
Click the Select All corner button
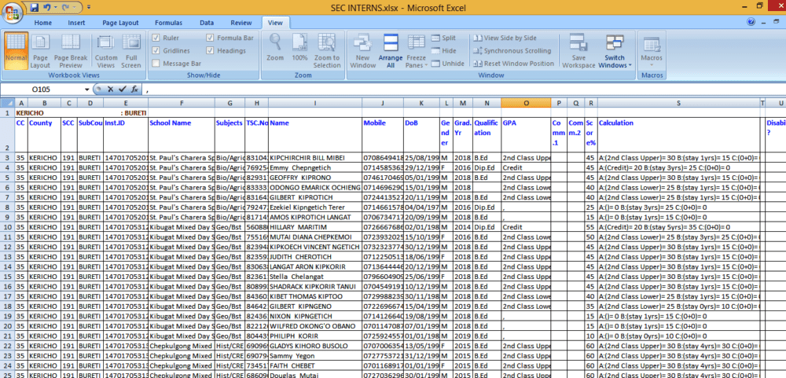pos(7,103)
